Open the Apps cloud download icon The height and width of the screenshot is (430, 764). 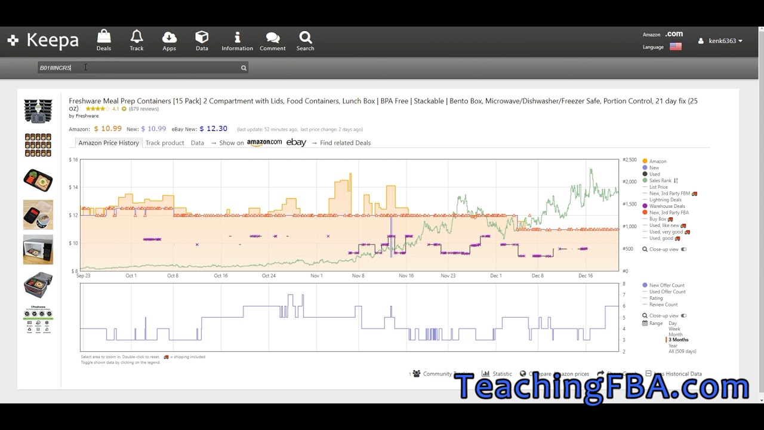(x=170, y=37)
